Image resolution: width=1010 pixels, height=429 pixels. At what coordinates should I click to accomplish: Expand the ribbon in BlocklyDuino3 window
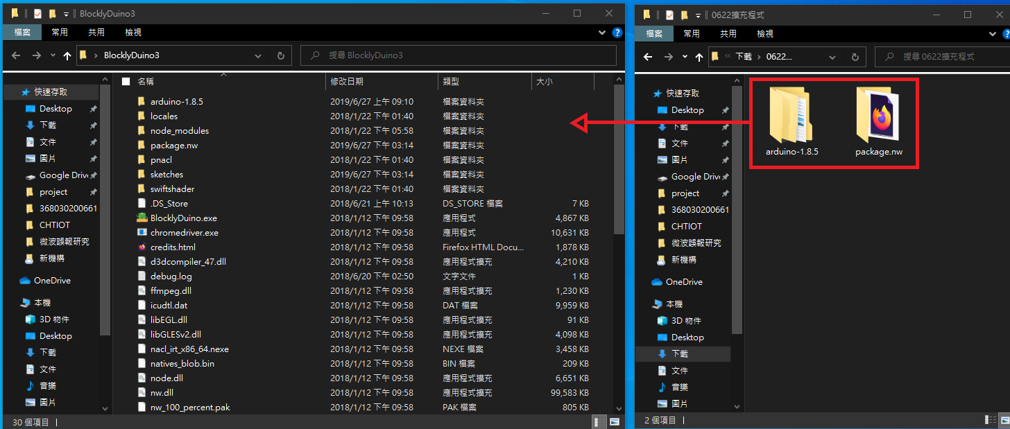point(602,33)
